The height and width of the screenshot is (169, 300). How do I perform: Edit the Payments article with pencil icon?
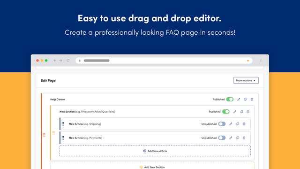[x=231, y=138]
